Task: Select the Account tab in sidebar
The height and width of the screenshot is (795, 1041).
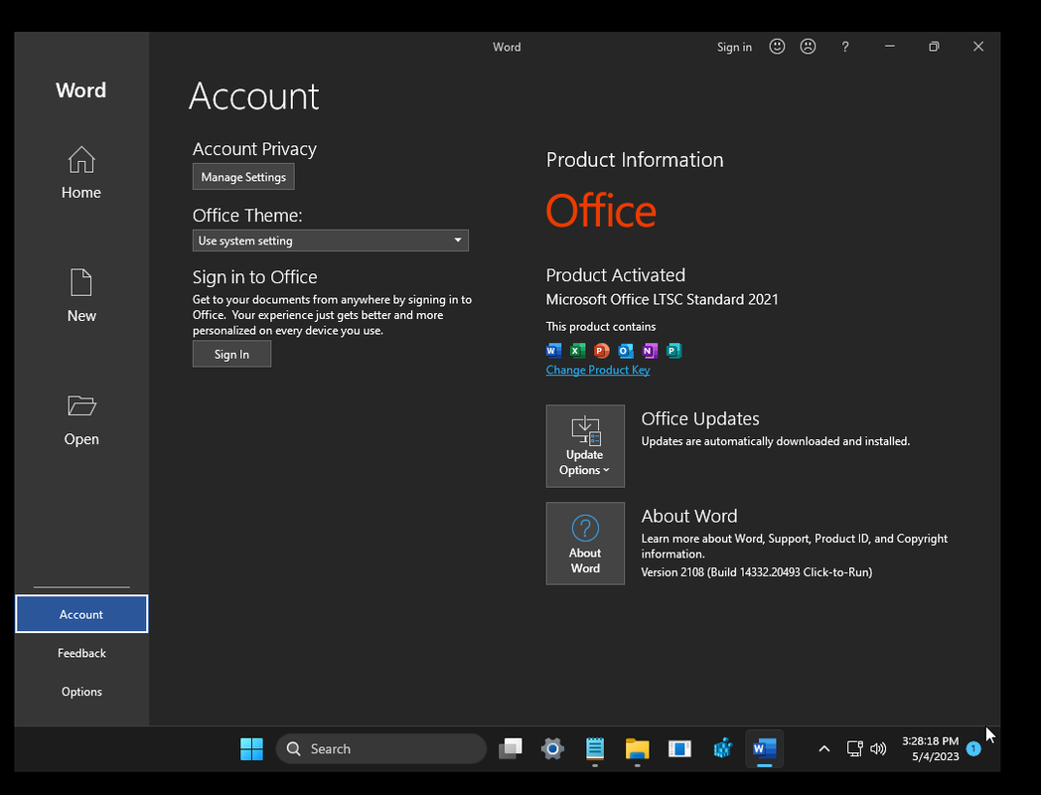Action: (x=81, y=614)
